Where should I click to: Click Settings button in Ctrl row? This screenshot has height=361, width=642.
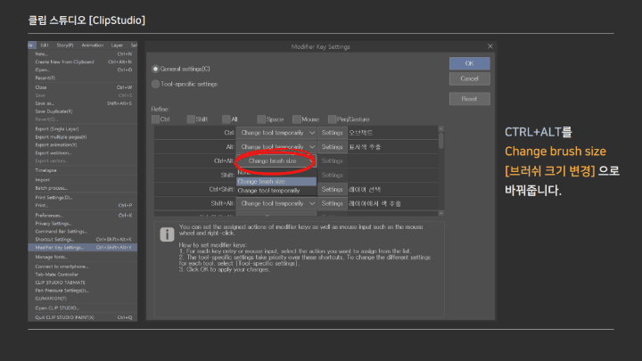pos(332,133)
